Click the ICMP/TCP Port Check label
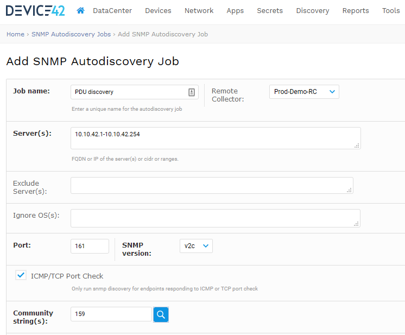 (x=67, y=276)
